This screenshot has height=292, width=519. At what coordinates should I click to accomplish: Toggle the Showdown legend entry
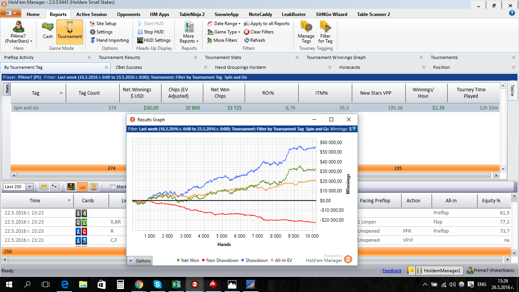click(255, 260)
